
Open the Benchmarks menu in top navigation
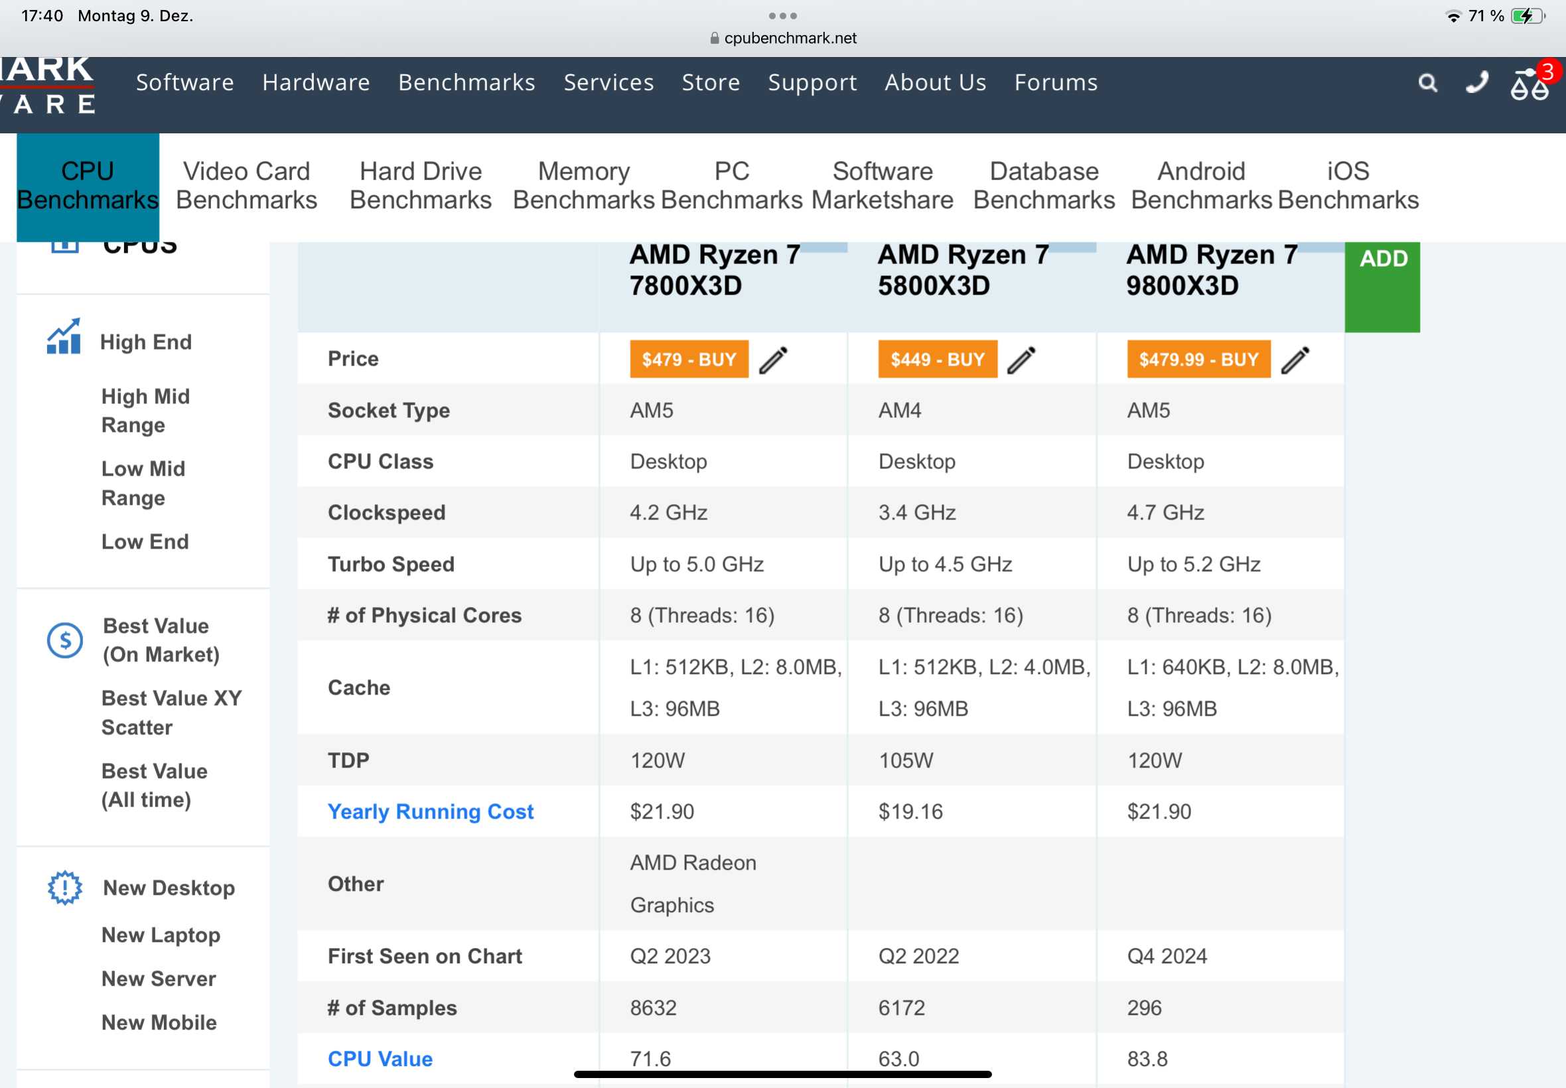(466, 82)
